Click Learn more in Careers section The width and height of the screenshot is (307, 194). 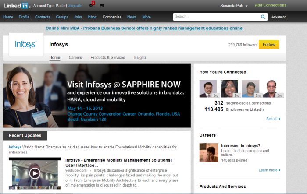pyautogui.click(x=269, y=170)
